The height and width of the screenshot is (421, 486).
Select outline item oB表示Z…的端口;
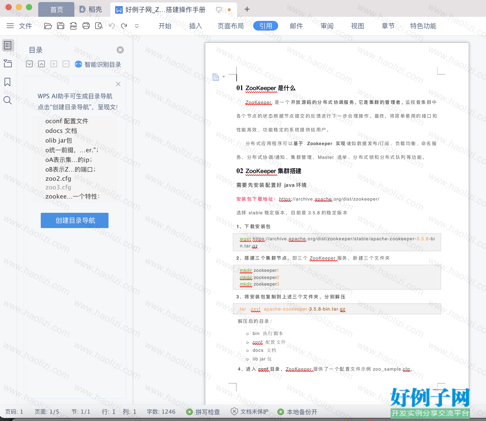(x=71, y=169)
